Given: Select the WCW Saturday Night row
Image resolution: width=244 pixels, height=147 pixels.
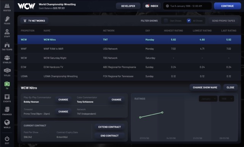Looking at the screenshot, I should point(129,58).
